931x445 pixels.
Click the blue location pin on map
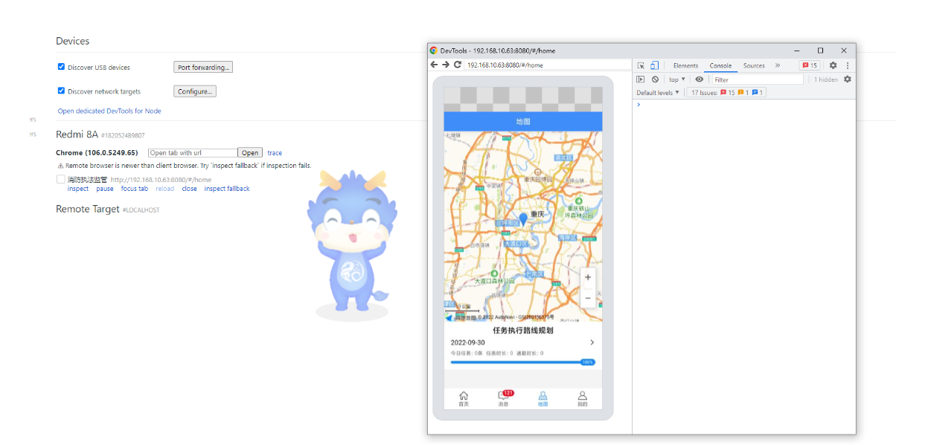coord(523,218)
